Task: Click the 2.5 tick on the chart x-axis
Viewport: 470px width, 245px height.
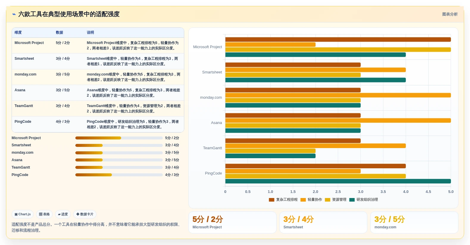Action: (x=338, y=192)
